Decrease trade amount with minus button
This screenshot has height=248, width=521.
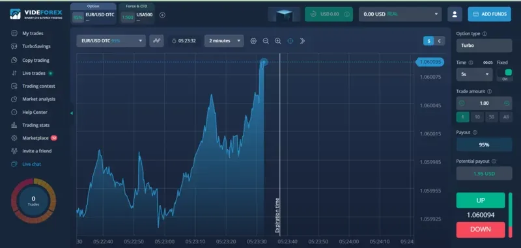[x=462, y=103]
